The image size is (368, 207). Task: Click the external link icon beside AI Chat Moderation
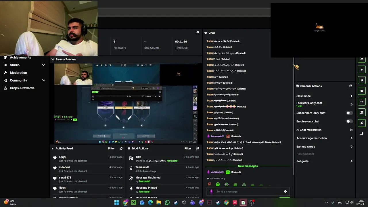coord(351,130)
